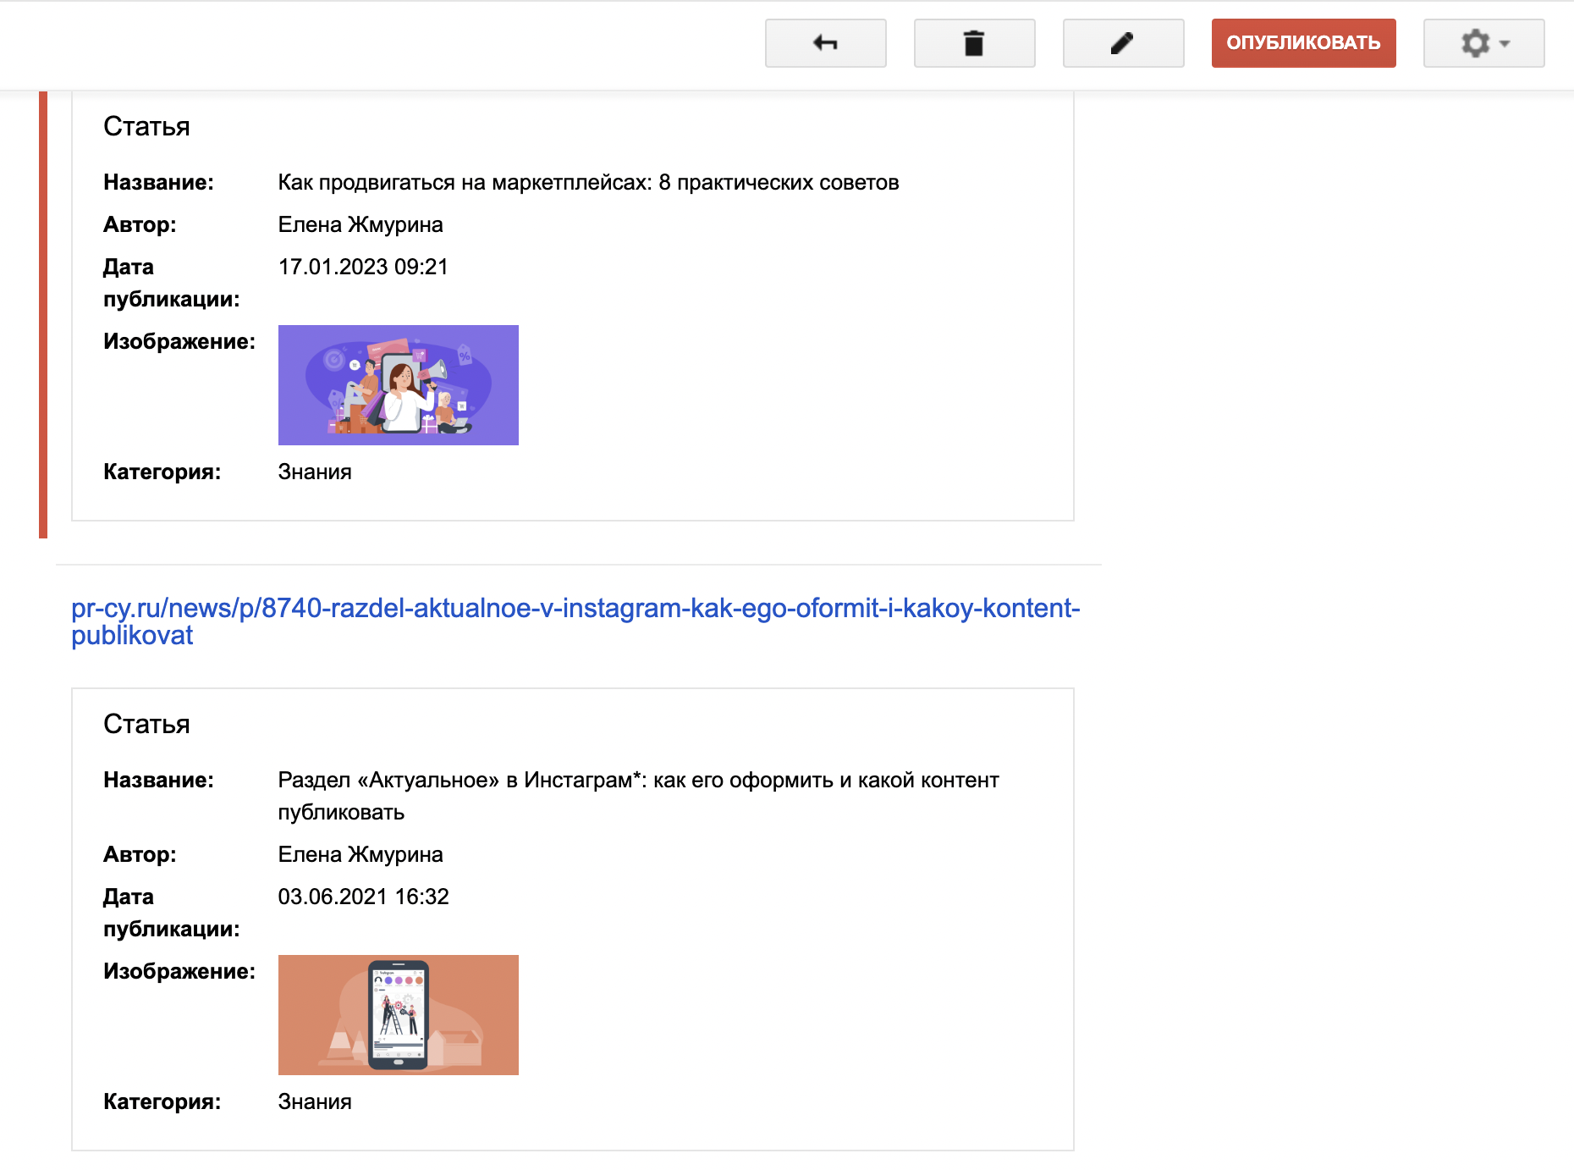
Task: Click the orange smartphone illustration thumbnail
Action: pyautogui.click(x=398, y=1015)
